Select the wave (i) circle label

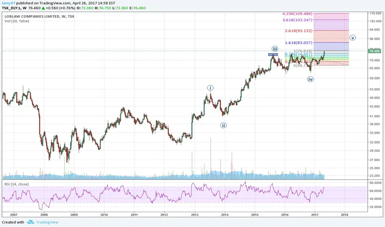coord(210,88)
